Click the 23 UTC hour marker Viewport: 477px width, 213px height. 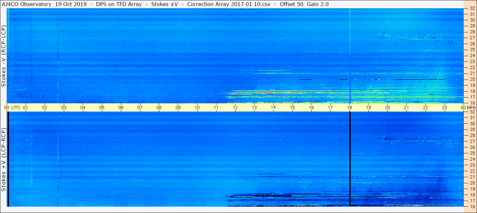click(445, 107)
